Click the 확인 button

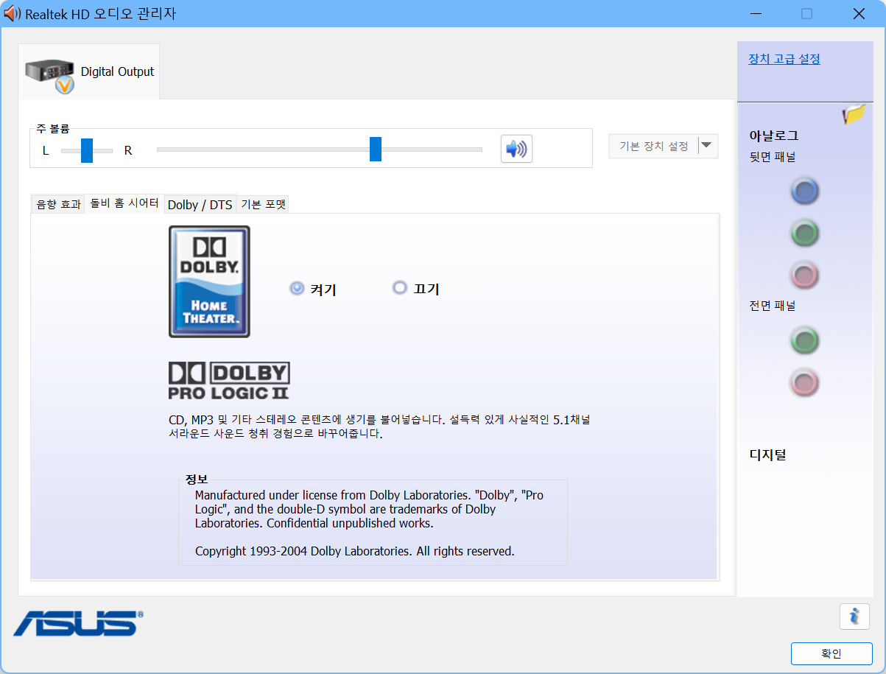(831, 653)
